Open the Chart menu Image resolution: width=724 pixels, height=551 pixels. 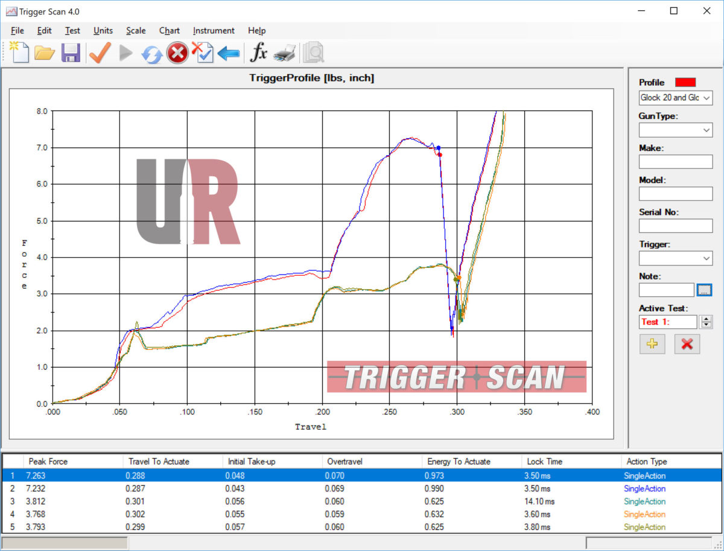170,30
